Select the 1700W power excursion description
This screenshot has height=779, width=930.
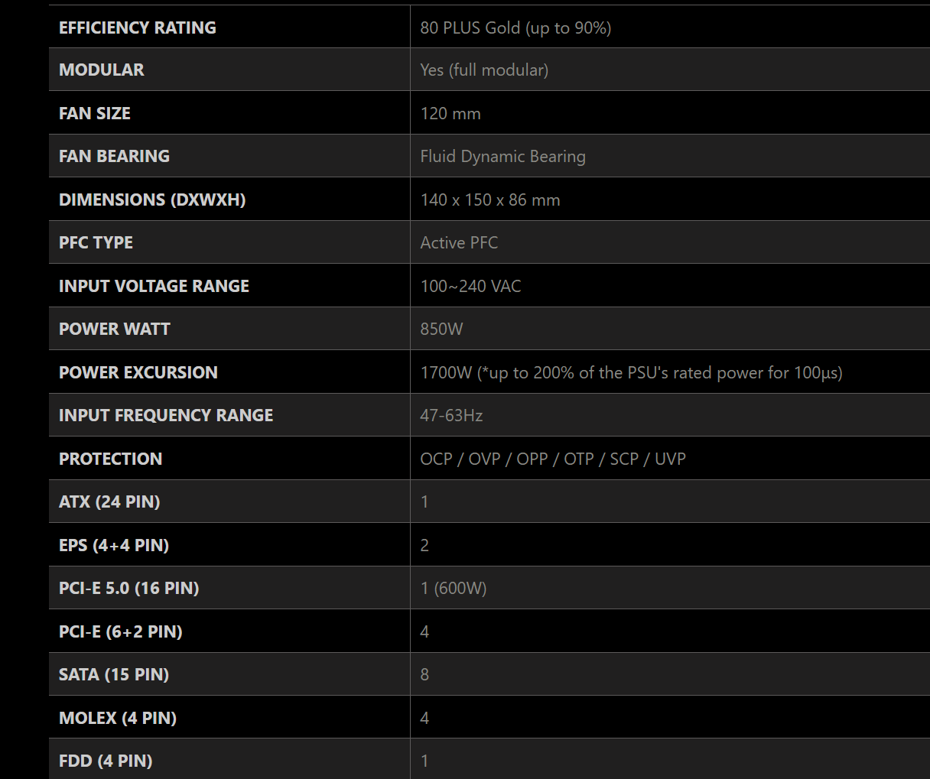point(631,372)
